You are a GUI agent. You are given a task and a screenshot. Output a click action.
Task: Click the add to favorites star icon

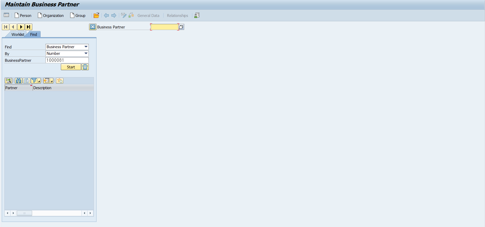60,81
